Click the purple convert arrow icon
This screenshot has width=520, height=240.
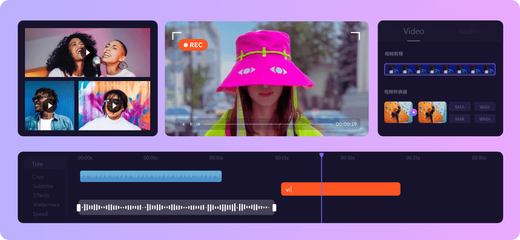click(x=413, y=112)
